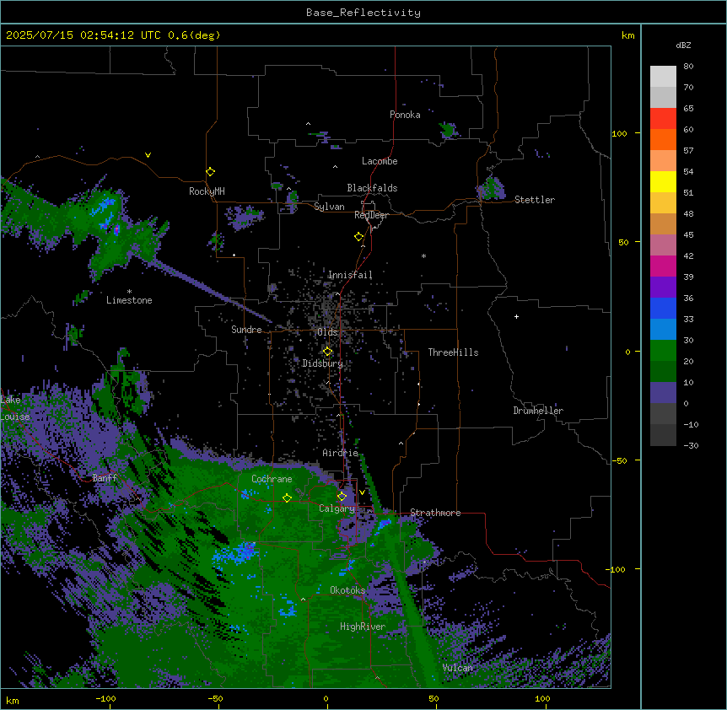This screenshot has width=727, height=710.
Task: Pick the dark blue 33-36 dBZ swatch
Action: [663, 308]
